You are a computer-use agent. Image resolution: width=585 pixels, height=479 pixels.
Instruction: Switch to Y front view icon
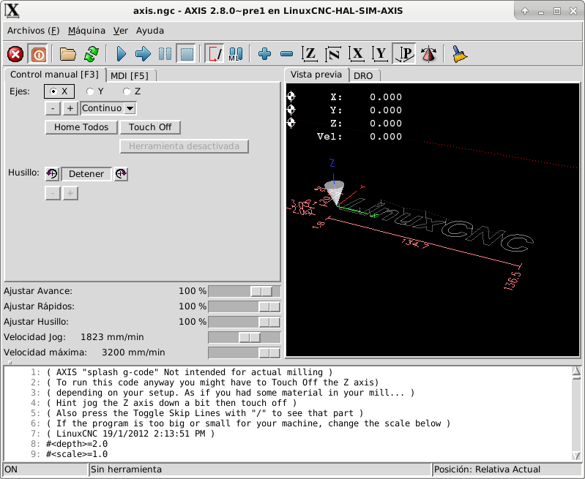coord(380,54)
